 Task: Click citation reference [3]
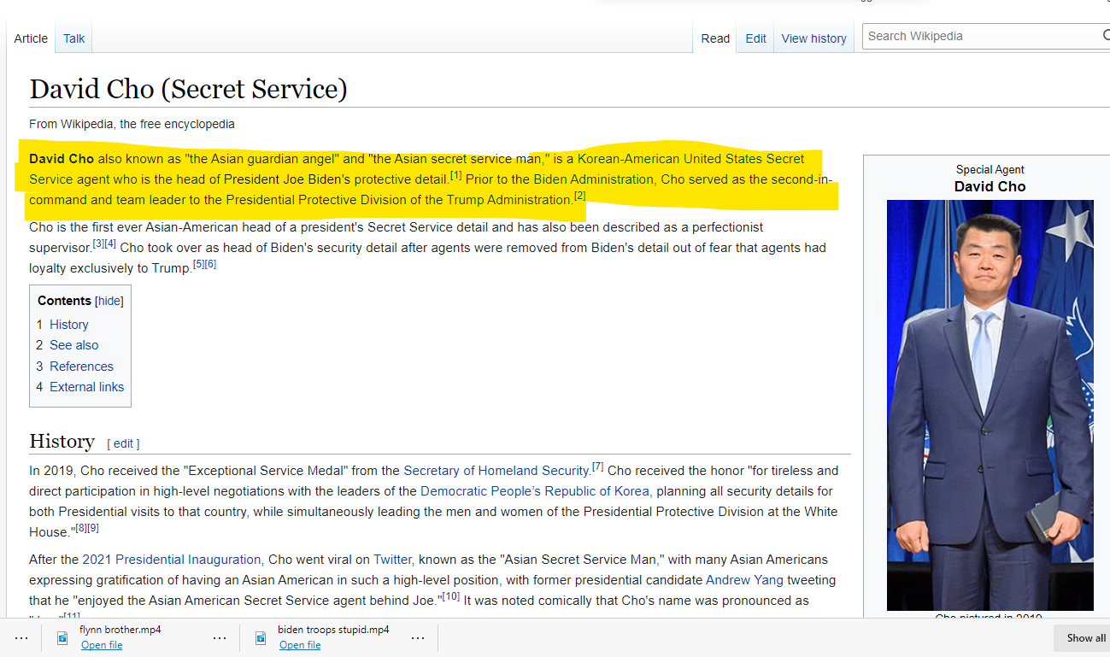[98, 244]
